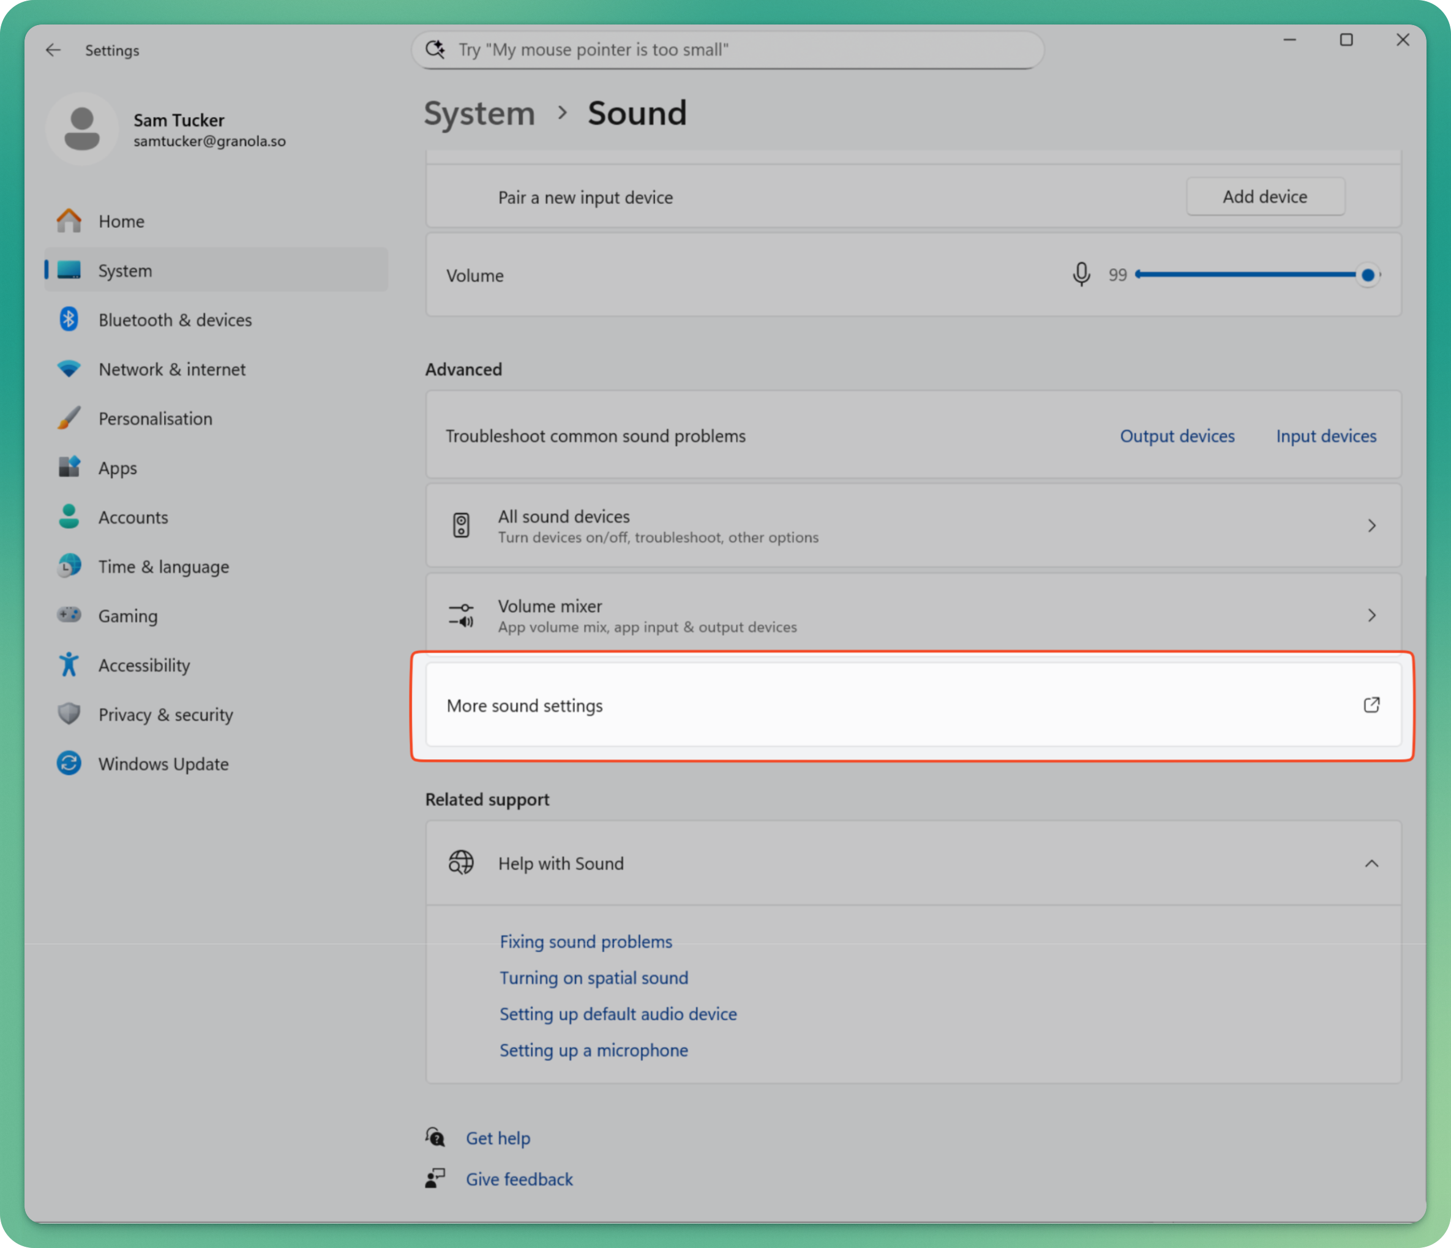Click the input volume slider handle
This screenshot has width=1451, height=1248.
pos(1367,274)
